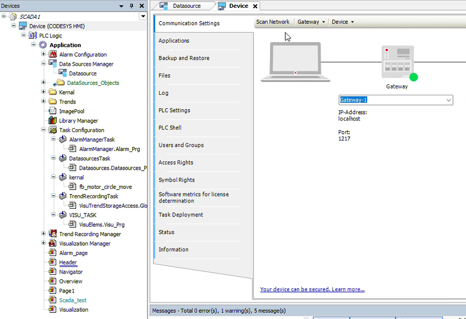
Task: Click the Datasource node icon in the tree
Action: 62,73
